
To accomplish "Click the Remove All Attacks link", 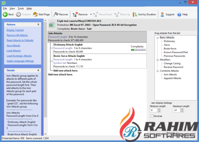I will pyautogui.click(x=17, y=35).
